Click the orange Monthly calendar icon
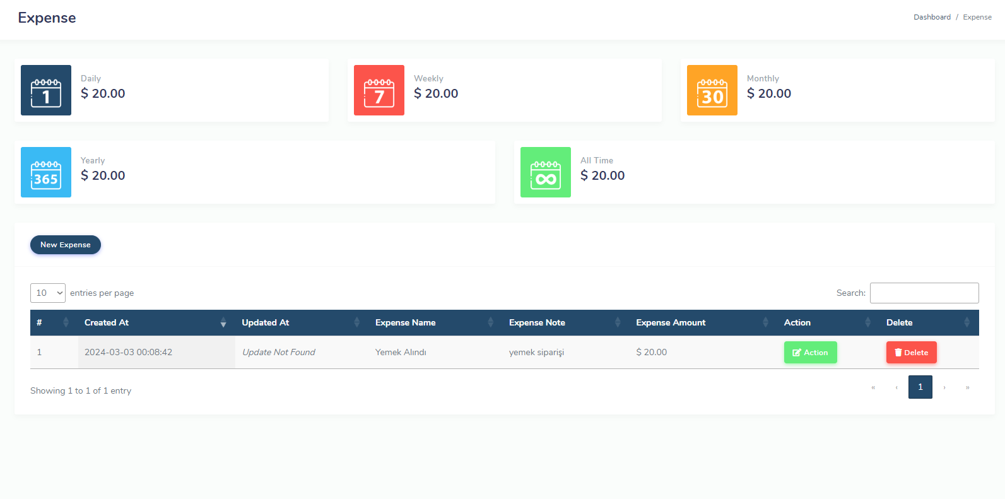The width and height of the screenshot is (1005, 499). click(712, 90)
